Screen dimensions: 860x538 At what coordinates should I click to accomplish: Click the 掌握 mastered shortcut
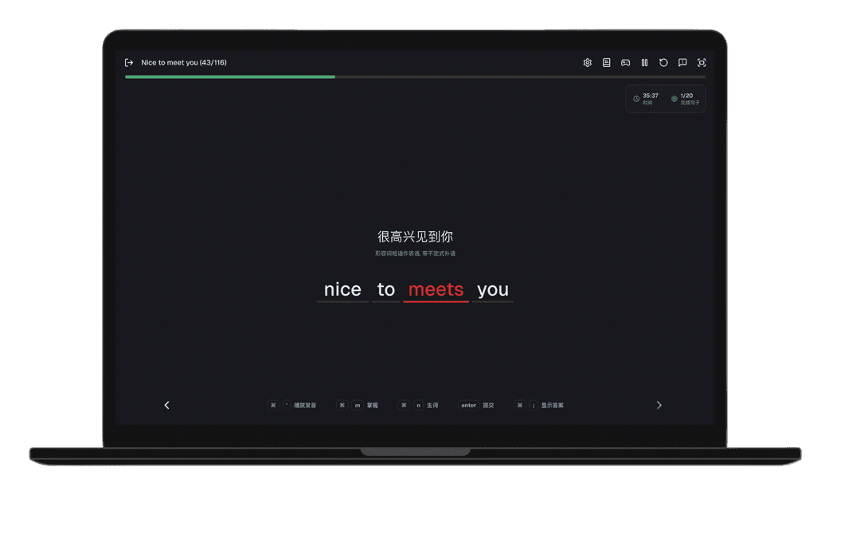[x=358, y=405]
